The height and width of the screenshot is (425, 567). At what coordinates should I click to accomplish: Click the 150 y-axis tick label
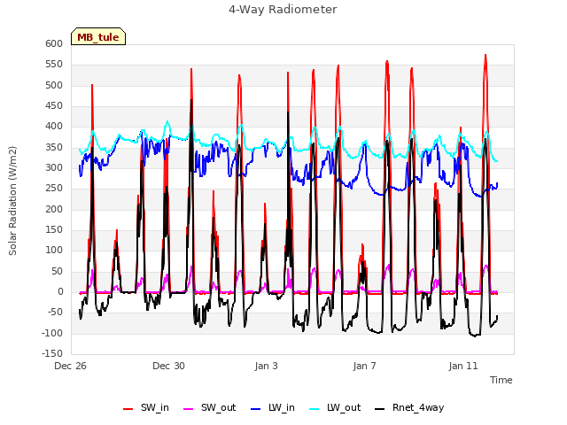[x=54, y=230]
